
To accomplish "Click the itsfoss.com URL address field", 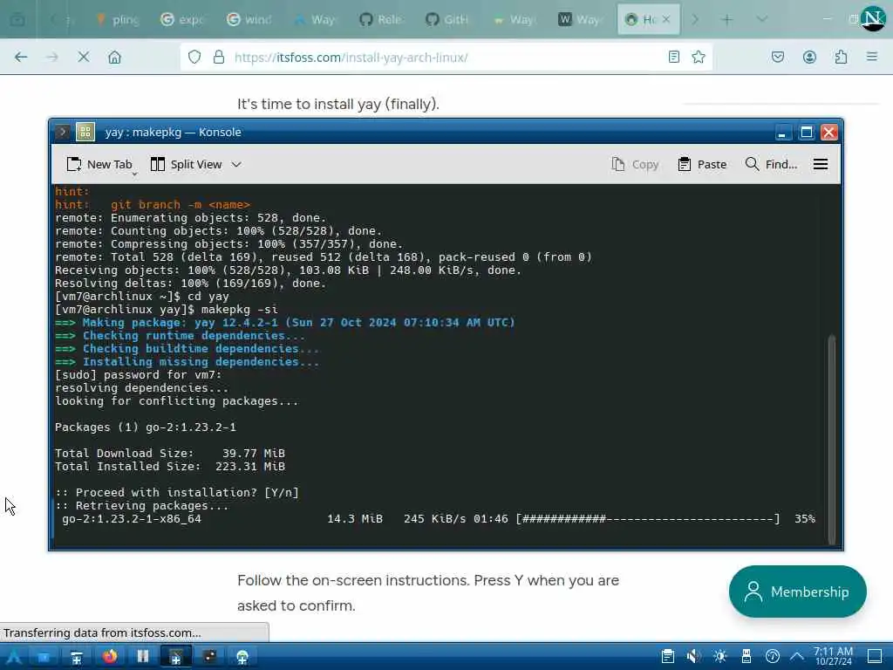I will [444, 57].
